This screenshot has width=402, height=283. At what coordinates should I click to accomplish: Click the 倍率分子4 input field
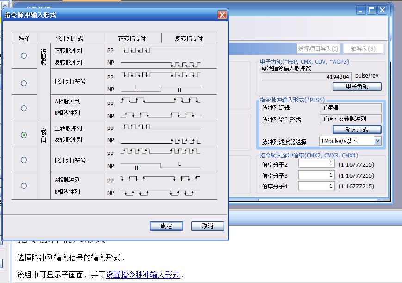(316, 186)
